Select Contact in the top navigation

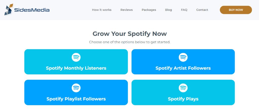(x=202, y=10)
